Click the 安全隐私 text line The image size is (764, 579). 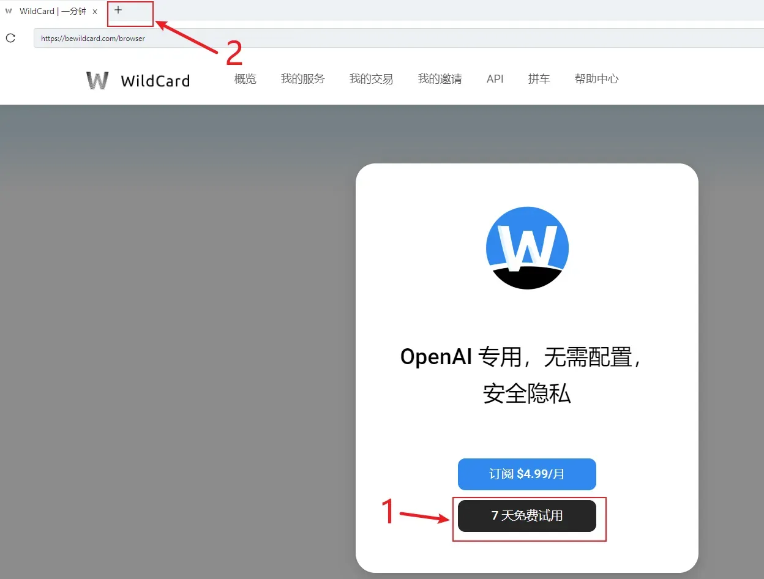pos(527,394)
